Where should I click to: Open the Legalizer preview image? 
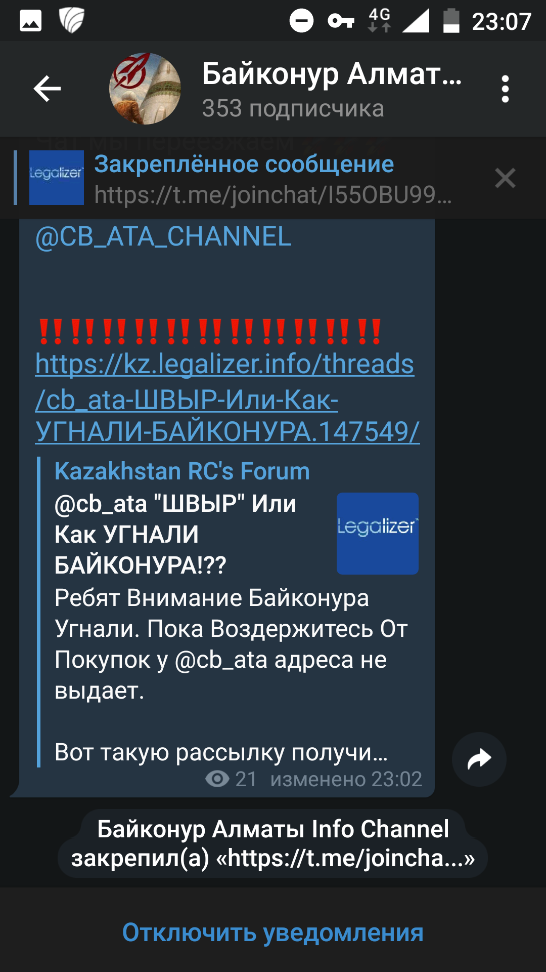tap(378, 534)
